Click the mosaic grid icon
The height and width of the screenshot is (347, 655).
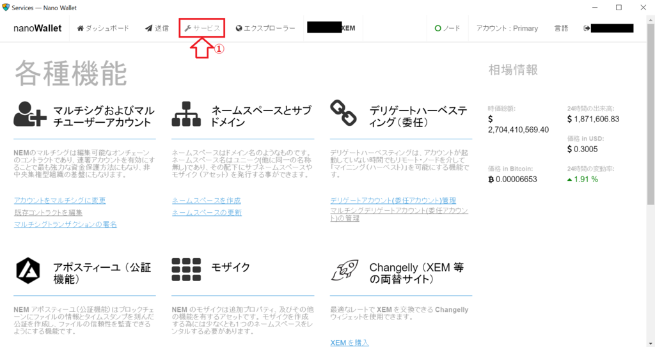186,269
